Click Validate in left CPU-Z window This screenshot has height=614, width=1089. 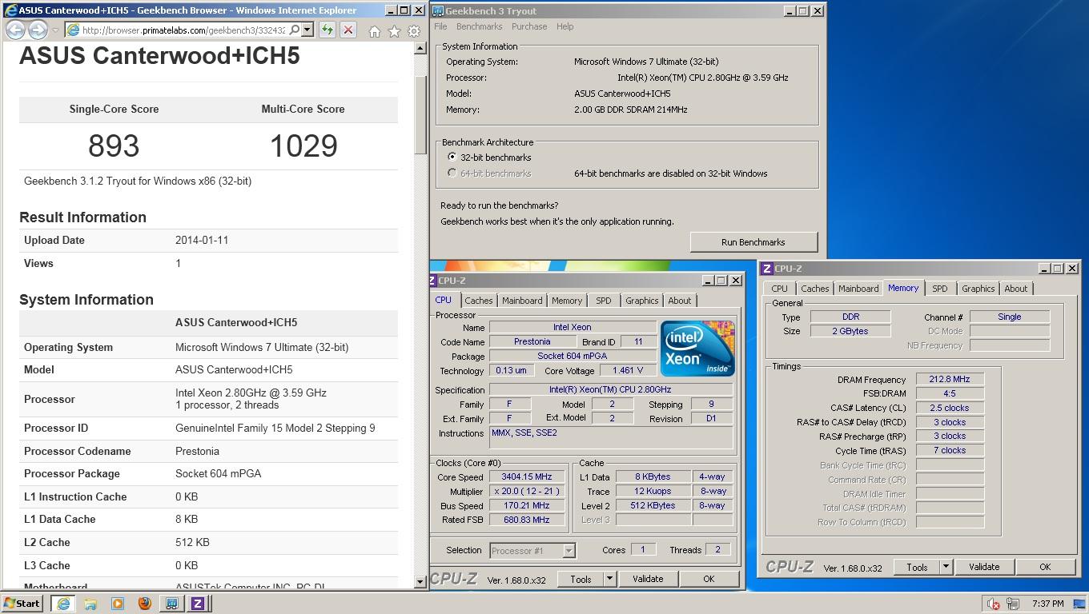[647, 579]
